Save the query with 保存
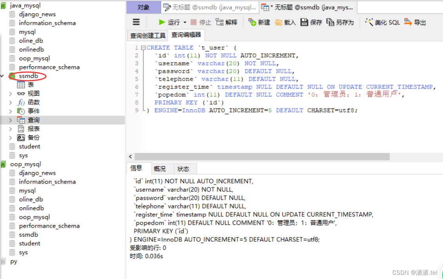 [x=311, y=22]
